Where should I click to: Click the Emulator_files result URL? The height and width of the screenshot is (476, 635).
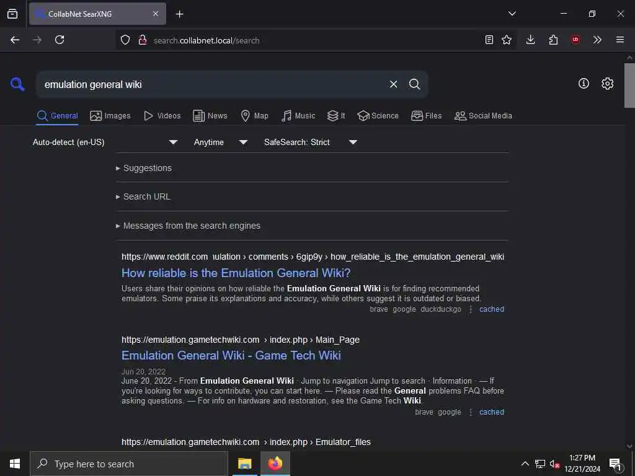coord(246,442)
